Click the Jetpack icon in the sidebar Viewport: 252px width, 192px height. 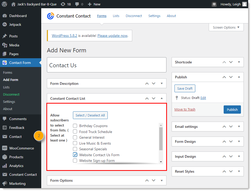tap(5, 24)
